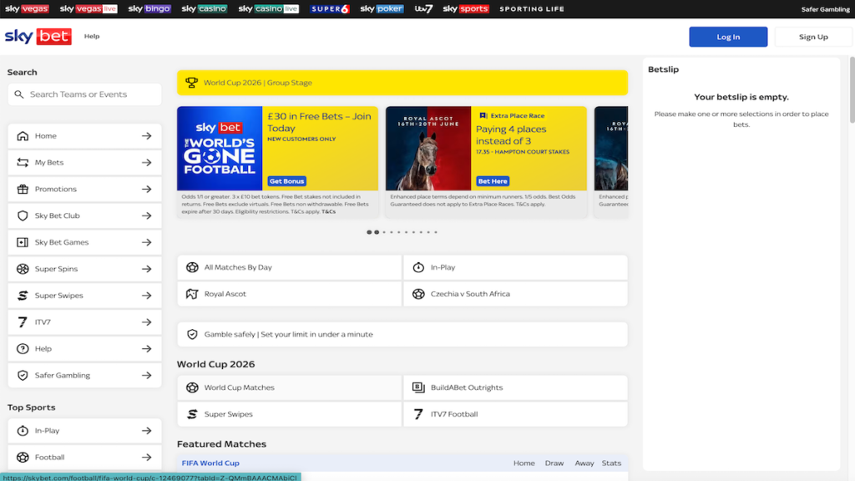855x481 pixels.
Task: Select the second carousel dot
Action: (377, 232)
